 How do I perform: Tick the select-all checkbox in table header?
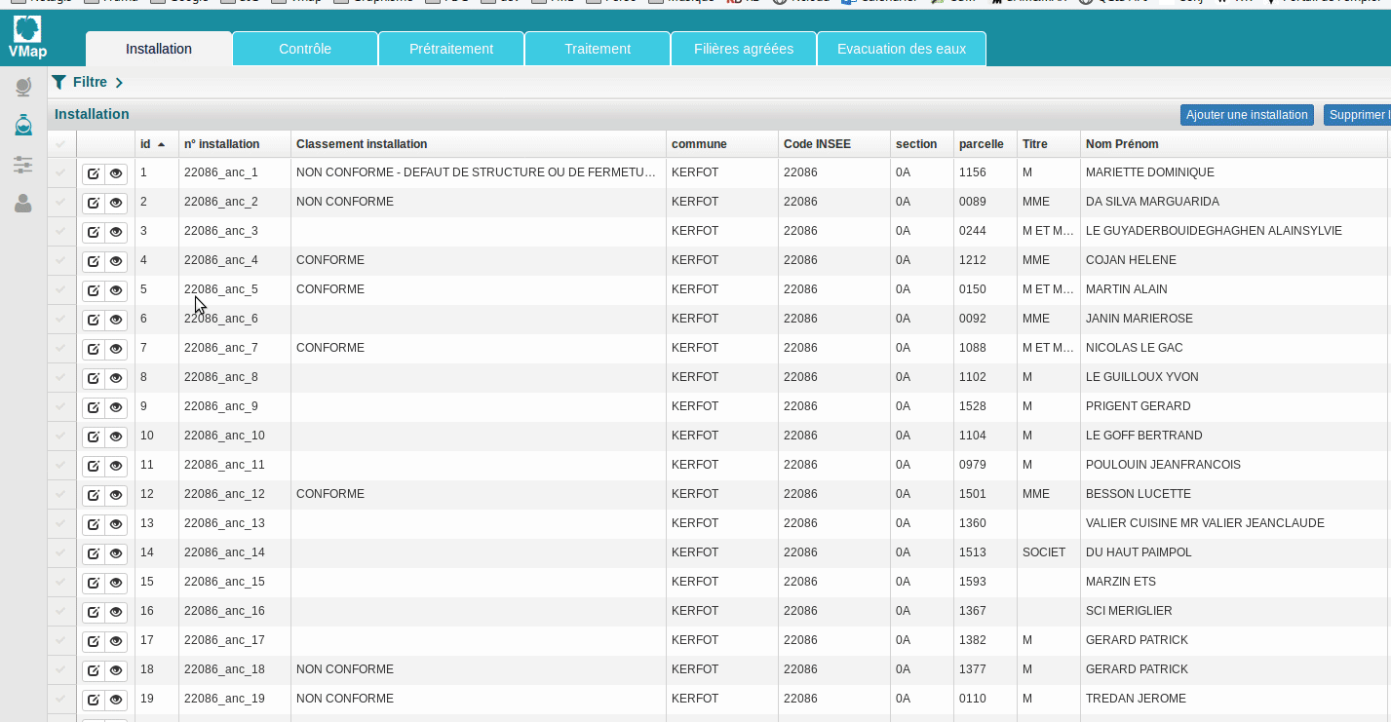(x=61, y=144)
